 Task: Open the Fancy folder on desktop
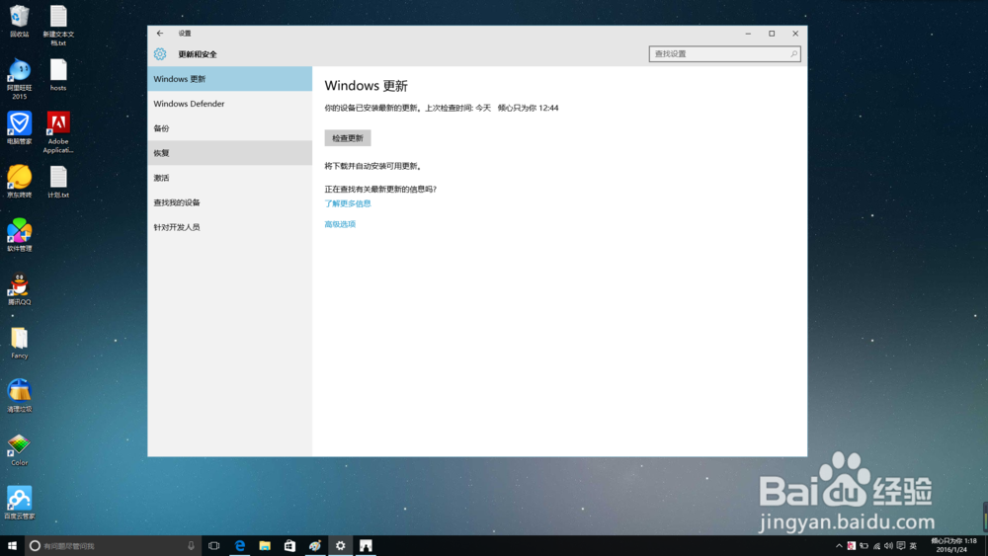click(x=20, y=343)
